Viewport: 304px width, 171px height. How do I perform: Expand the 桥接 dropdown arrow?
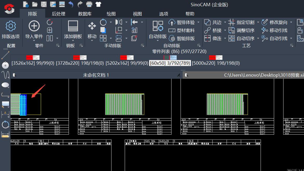point(225,30)
